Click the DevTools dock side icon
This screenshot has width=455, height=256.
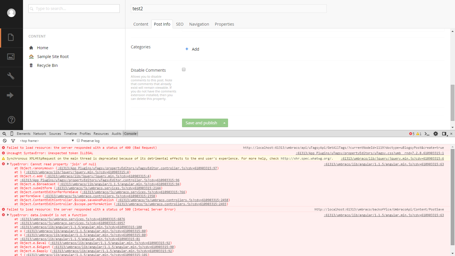click(x=444, y=134)
